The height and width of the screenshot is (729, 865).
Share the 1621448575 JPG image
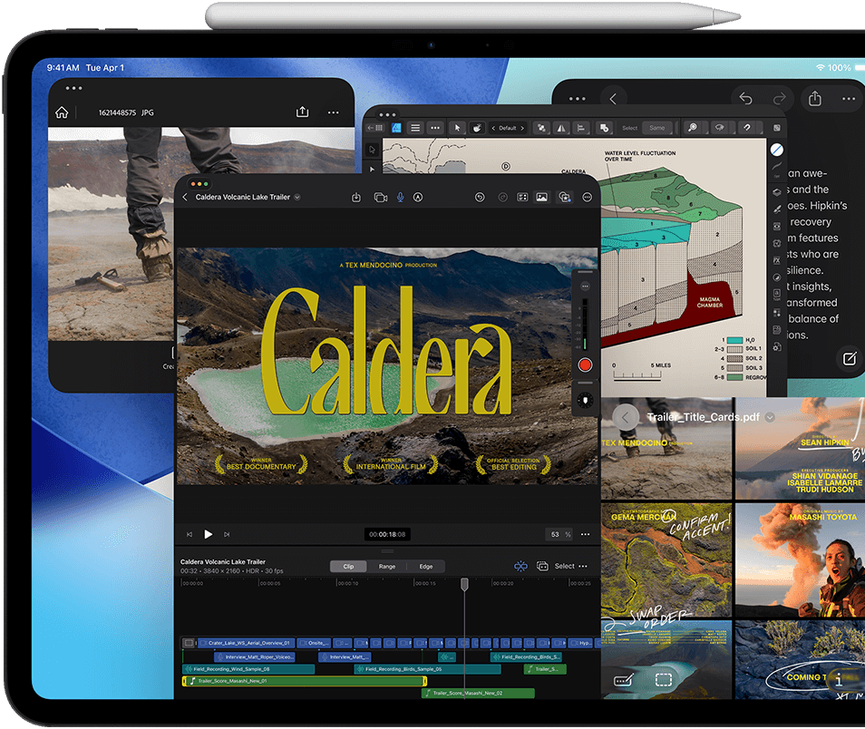pos(302,112)
